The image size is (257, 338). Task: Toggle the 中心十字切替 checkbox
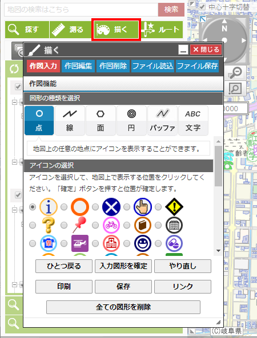(202, 7)
